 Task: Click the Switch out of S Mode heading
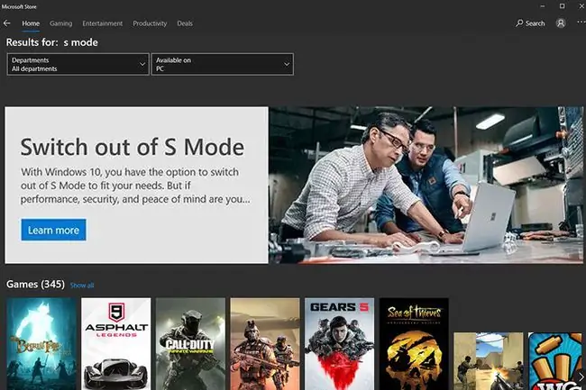pyautogui.click(x=133, y=147)
